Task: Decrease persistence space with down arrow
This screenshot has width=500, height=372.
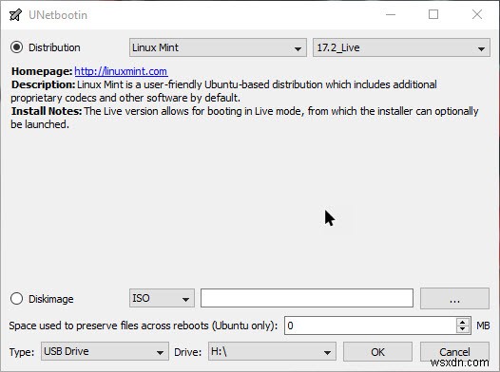Action: pyautogui.click(x=463, y=329)
